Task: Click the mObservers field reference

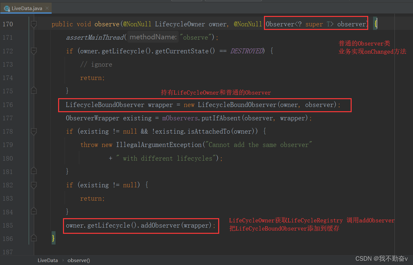Action: point(180,118)
